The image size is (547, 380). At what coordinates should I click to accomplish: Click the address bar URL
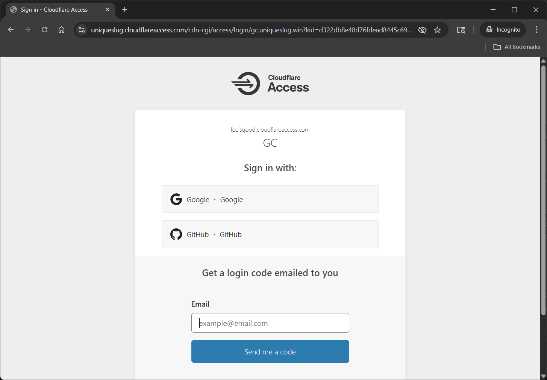pos(252,30)
